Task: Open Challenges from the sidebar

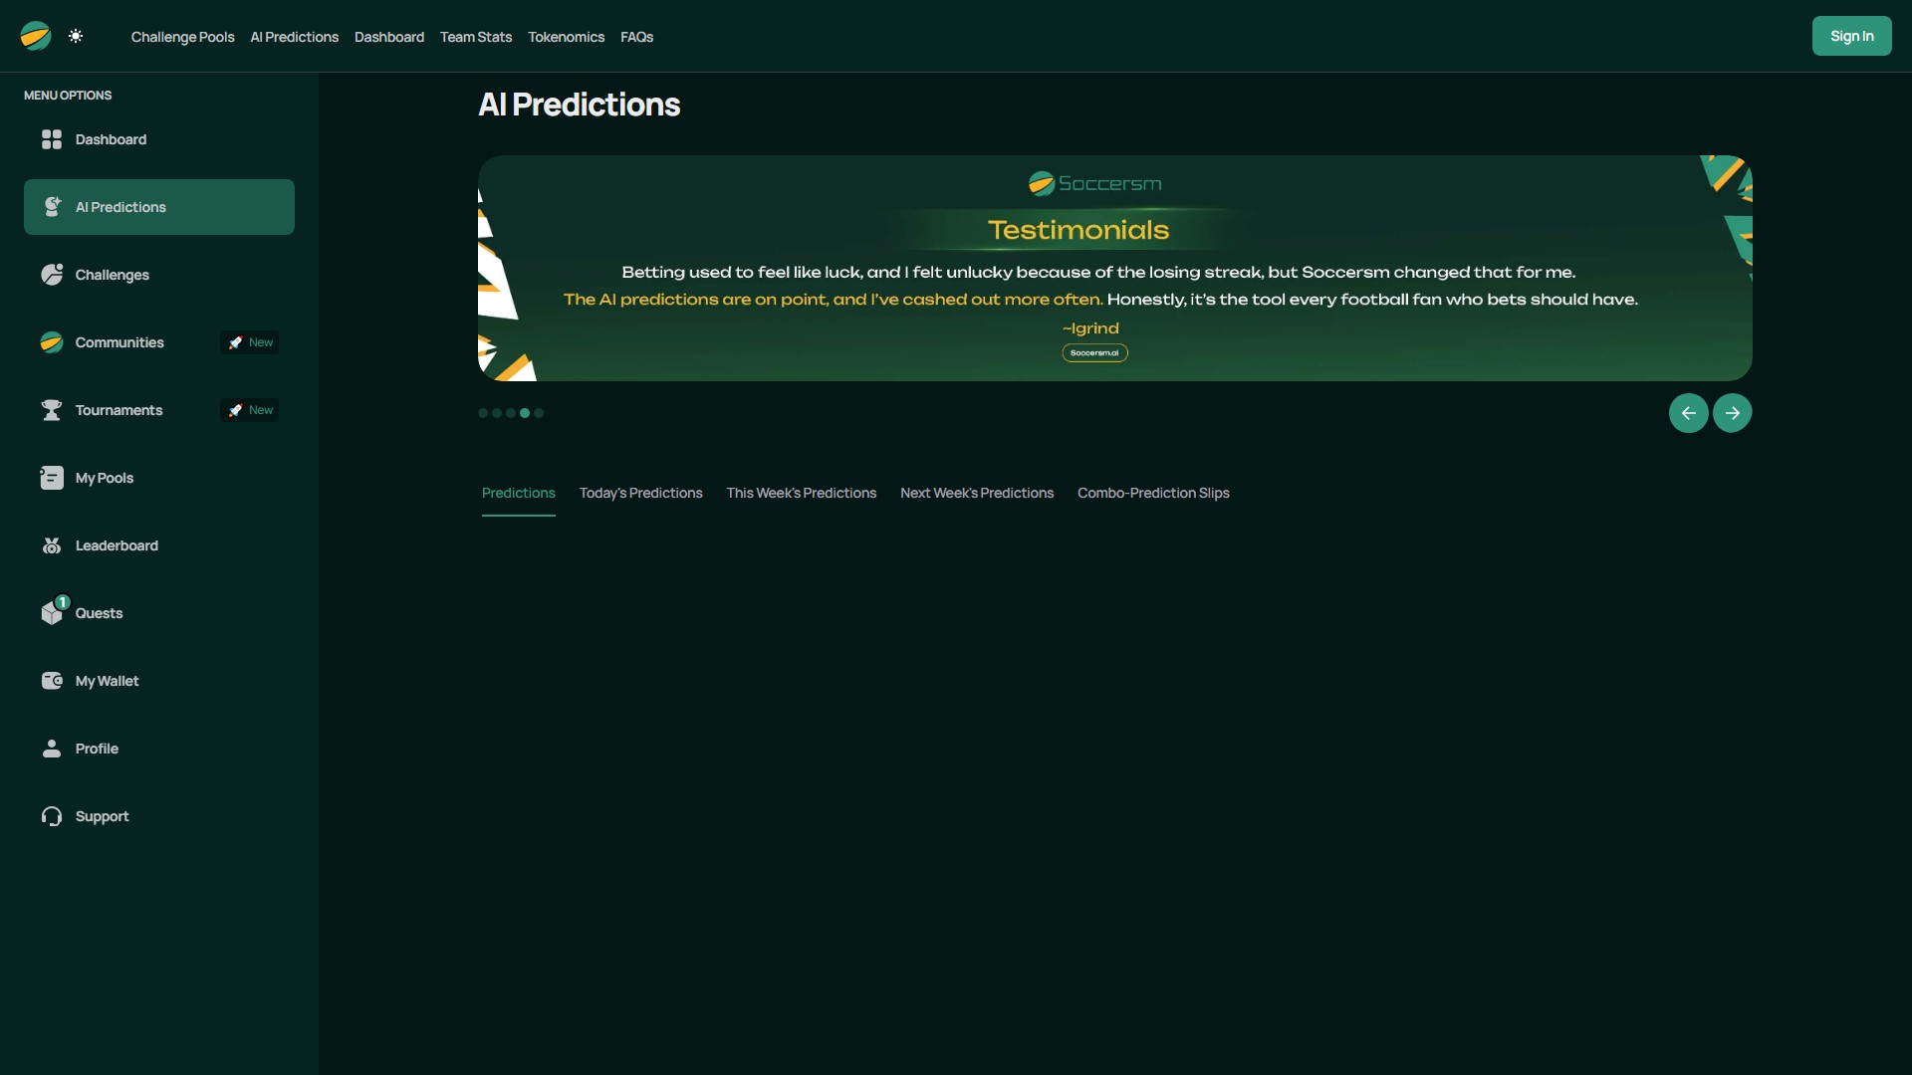Action: coord(52,275)
